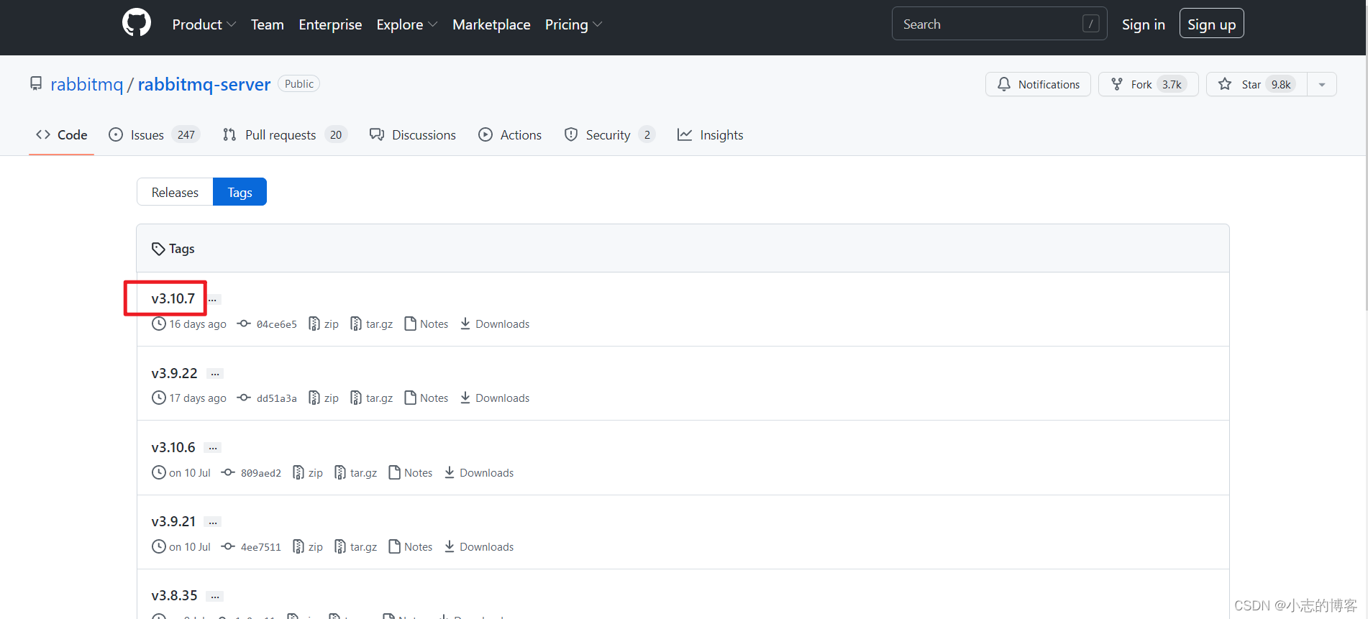Open Downloads for v3.10.6
Screen dimensions: 1368x619
click(479, 473)
